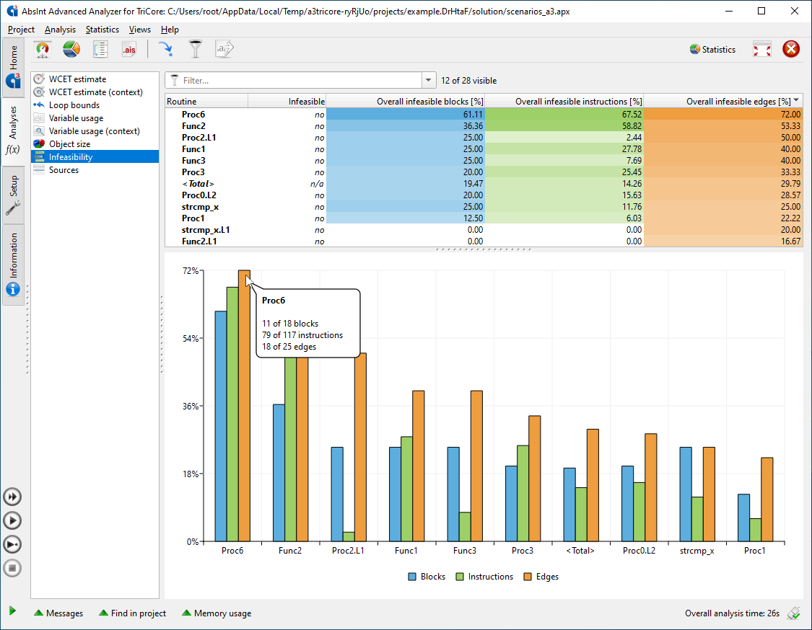Click the Variable usage icon

coord(40,118)
